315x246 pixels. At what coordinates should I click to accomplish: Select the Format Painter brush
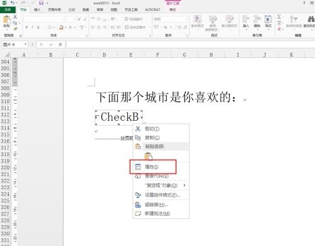click(15, 29)
